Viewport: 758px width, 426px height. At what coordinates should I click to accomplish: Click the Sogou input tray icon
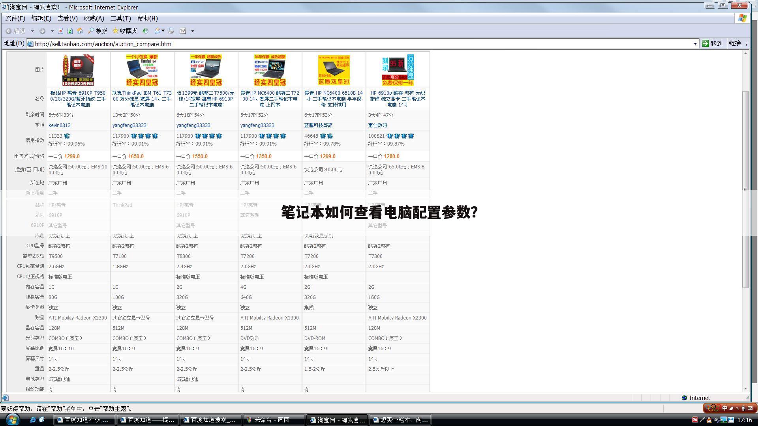pos(695,420)
